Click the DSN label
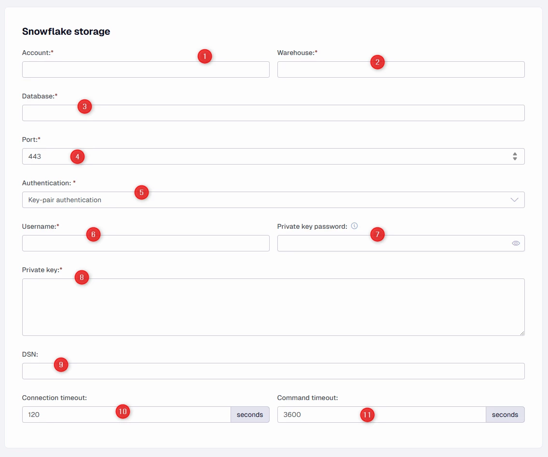The width and height of the screenshot is (548, 457). click(x=30, y=354)
